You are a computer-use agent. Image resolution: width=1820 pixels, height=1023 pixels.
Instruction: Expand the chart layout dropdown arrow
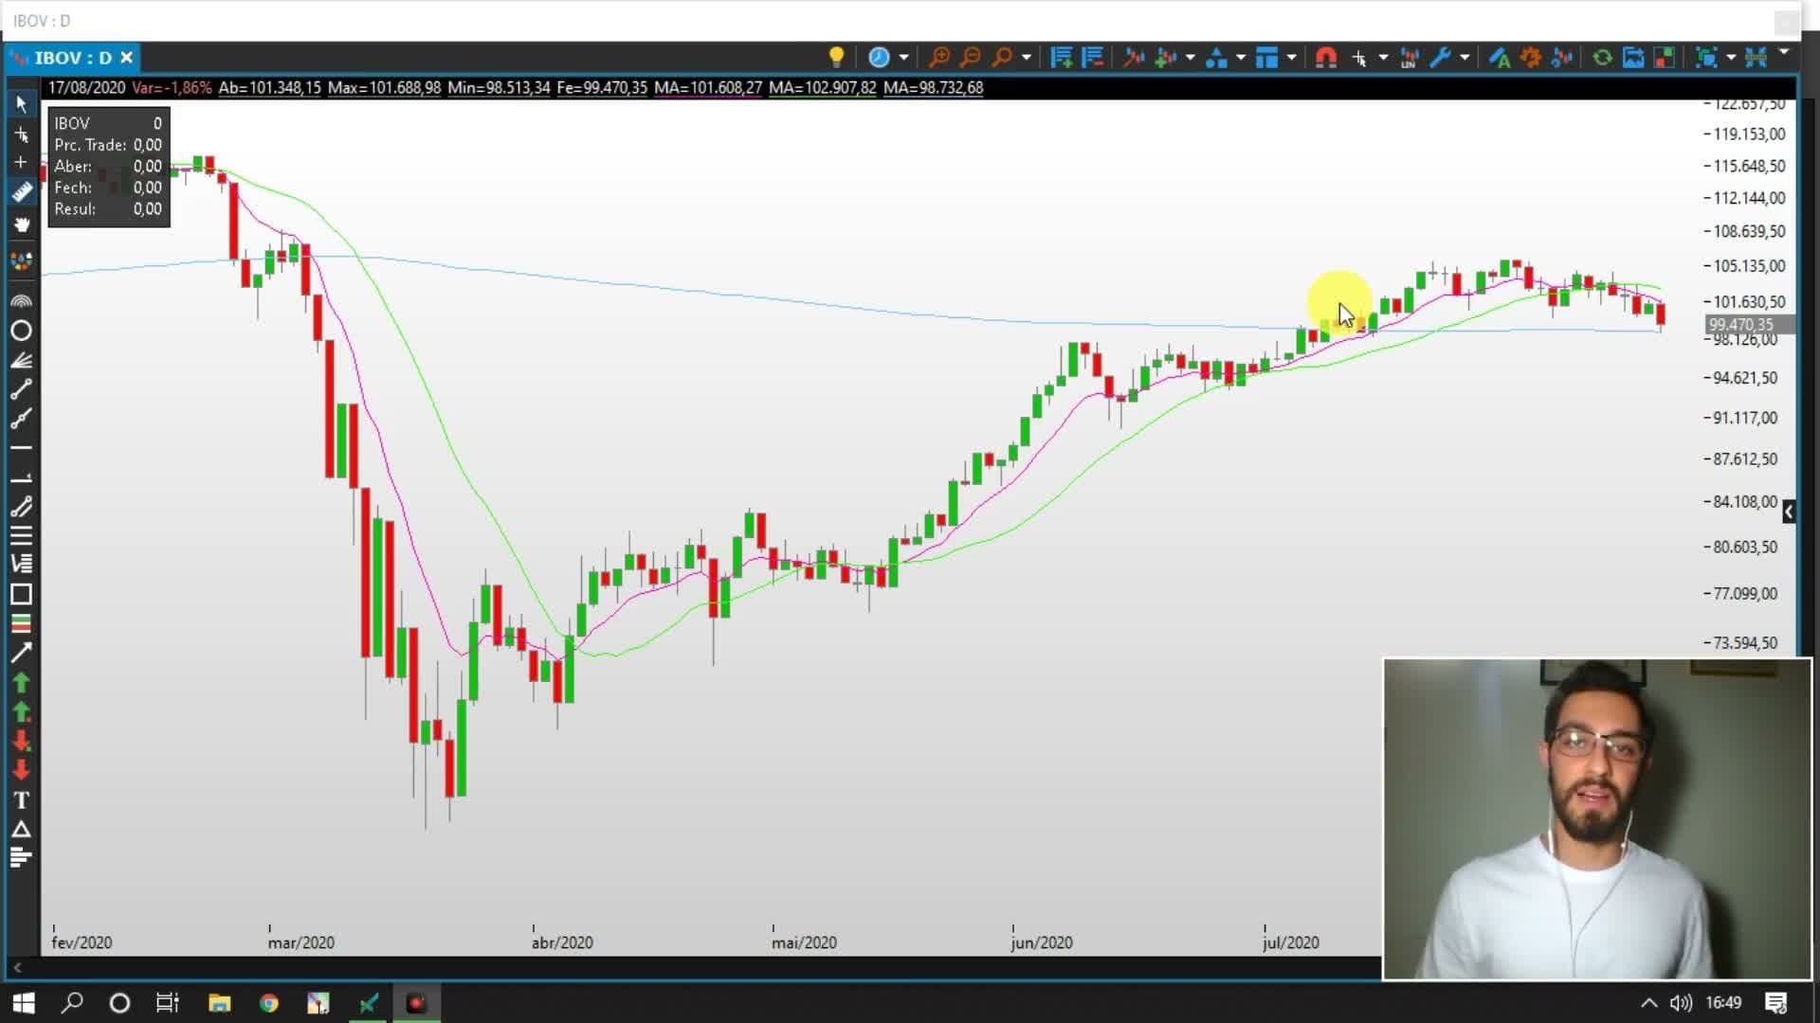(x=1291, y=58)
